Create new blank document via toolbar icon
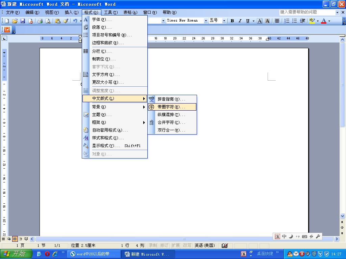Image resolution: width=346 pixels, height=259 pixels. (7, 21)
